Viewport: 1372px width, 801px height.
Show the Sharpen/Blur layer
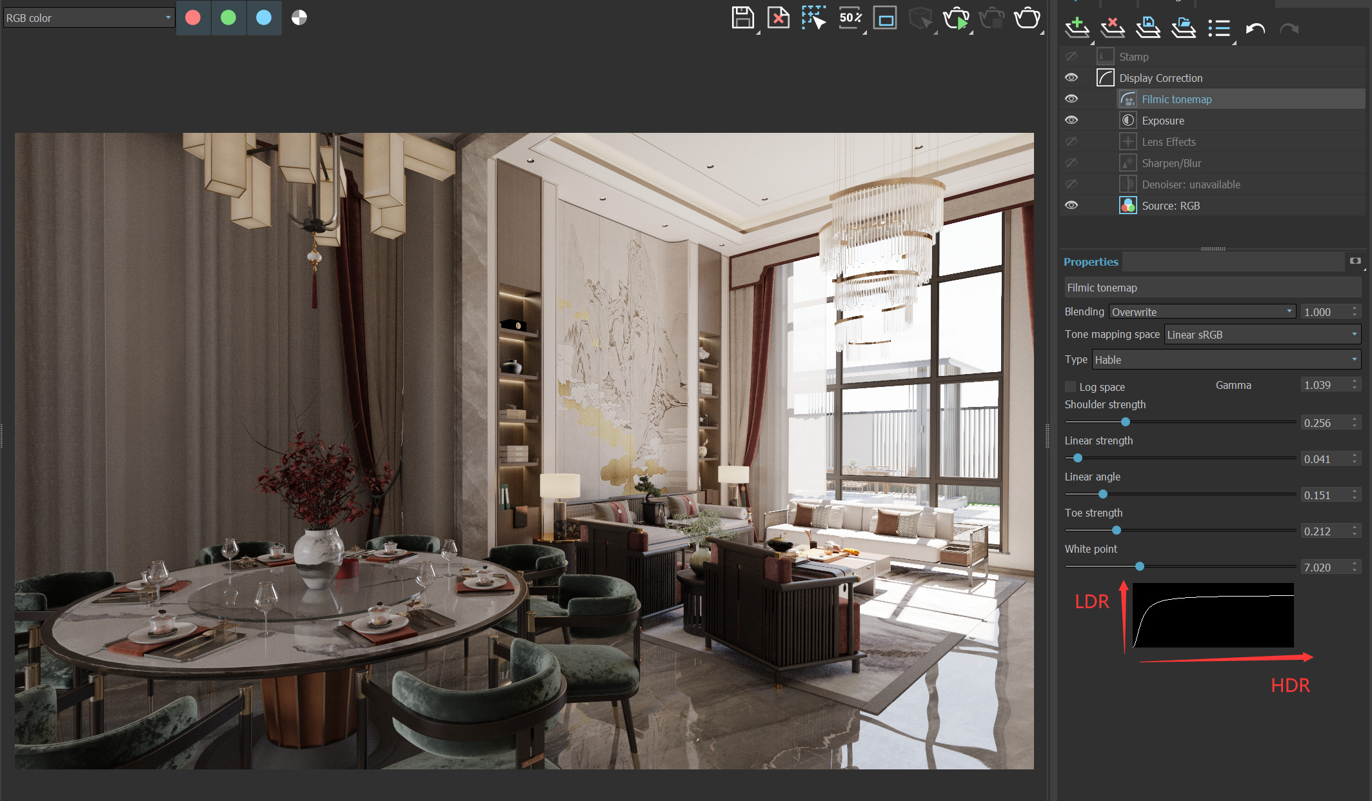(1071, 163)
